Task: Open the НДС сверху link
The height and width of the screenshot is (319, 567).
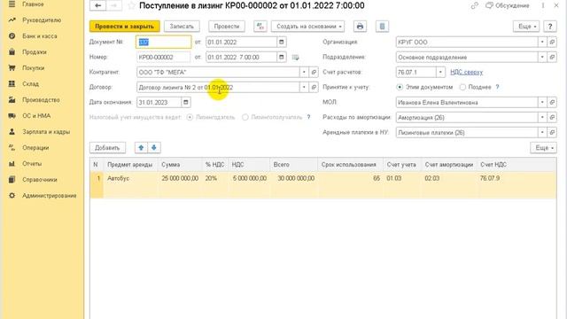Action: click(x=466, y=73)
